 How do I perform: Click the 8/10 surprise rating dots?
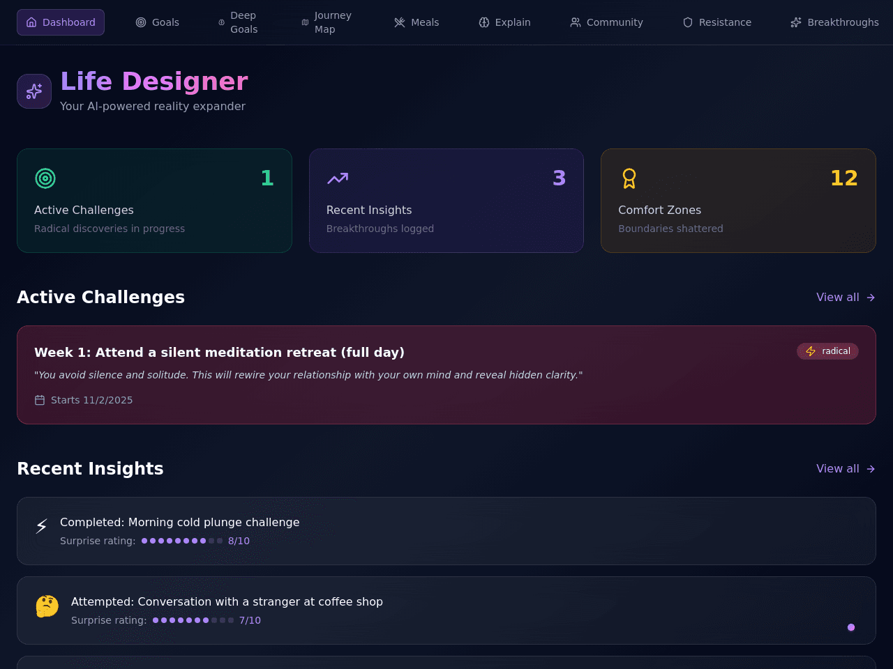182,541
